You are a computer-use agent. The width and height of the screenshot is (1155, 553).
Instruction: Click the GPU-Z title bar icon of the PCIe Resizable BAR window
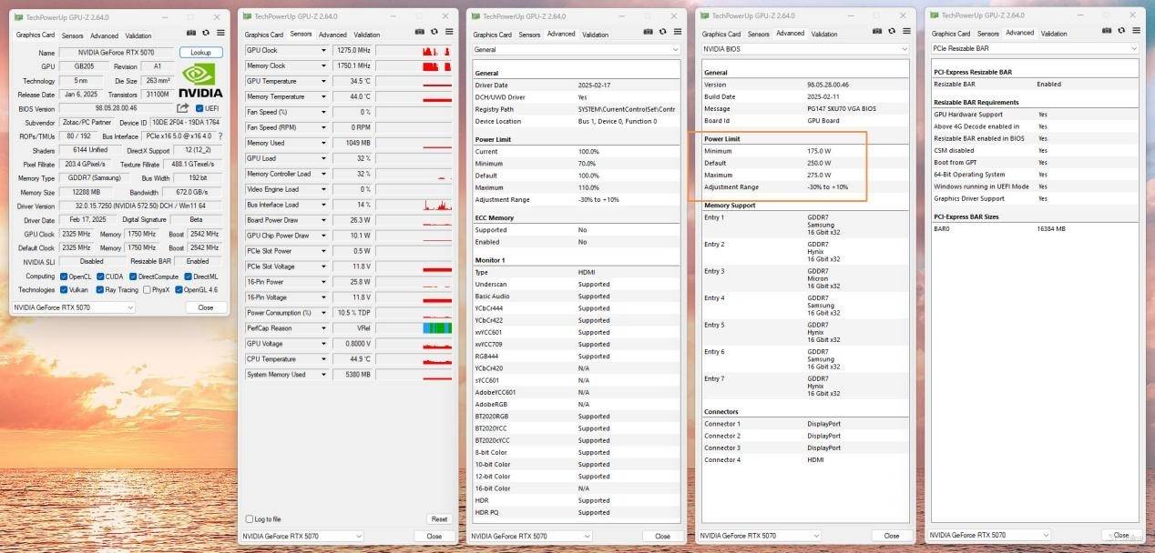935,15
